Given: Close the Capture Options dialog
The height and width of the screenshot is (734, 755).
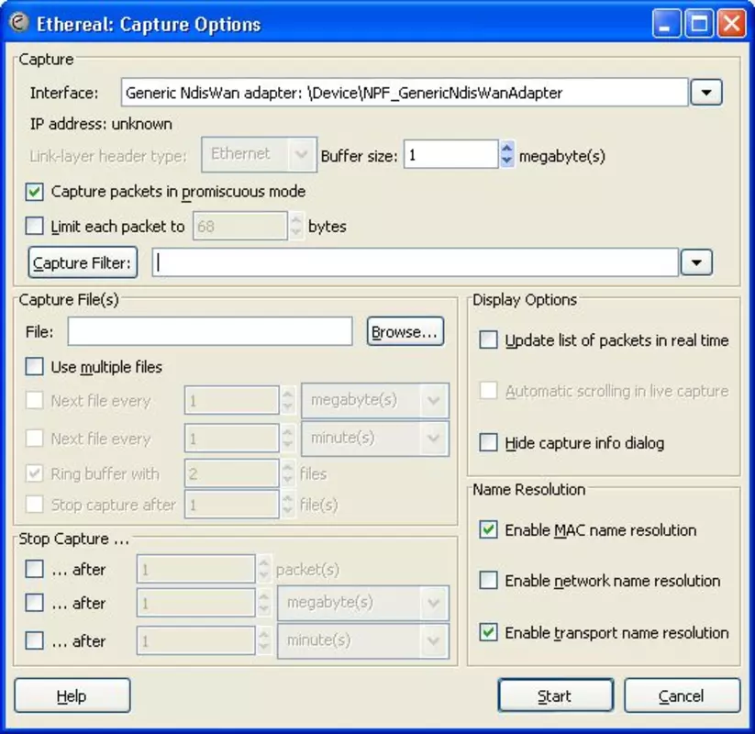Looking at the screenshot, I should (x=731, y=23).
